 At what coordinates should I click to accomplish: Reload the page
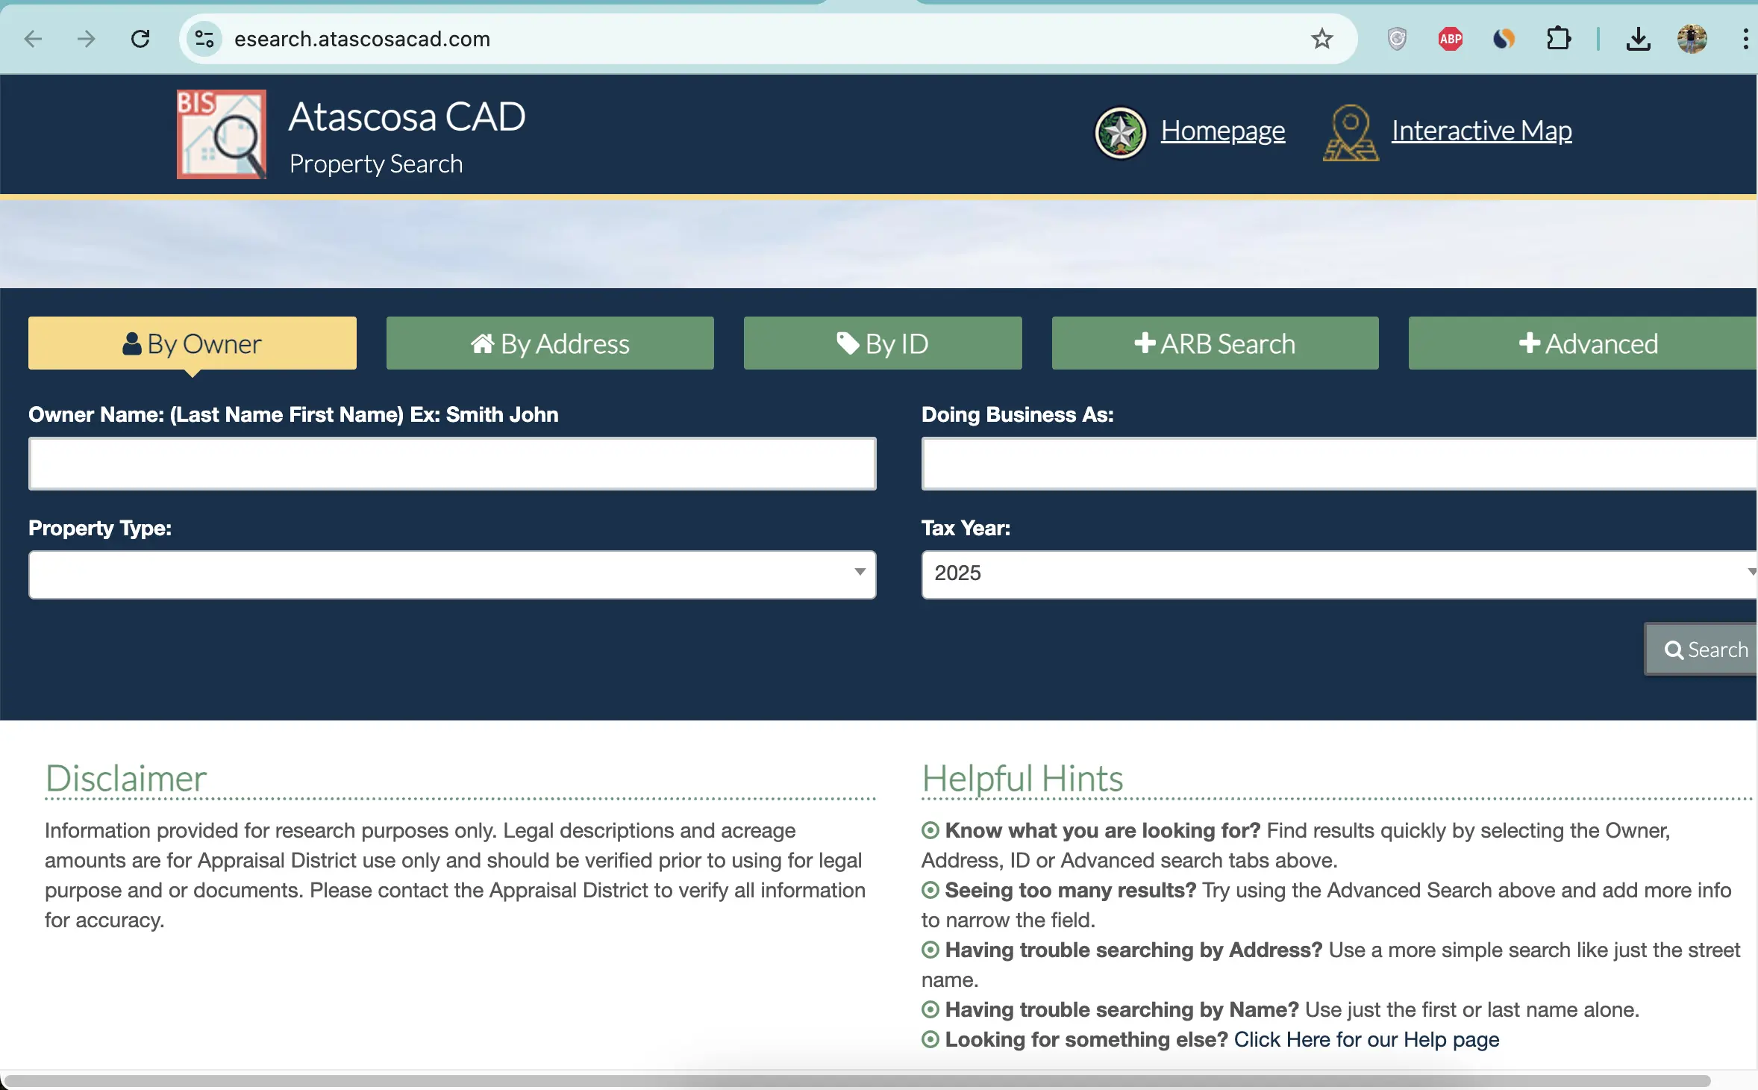140,39
